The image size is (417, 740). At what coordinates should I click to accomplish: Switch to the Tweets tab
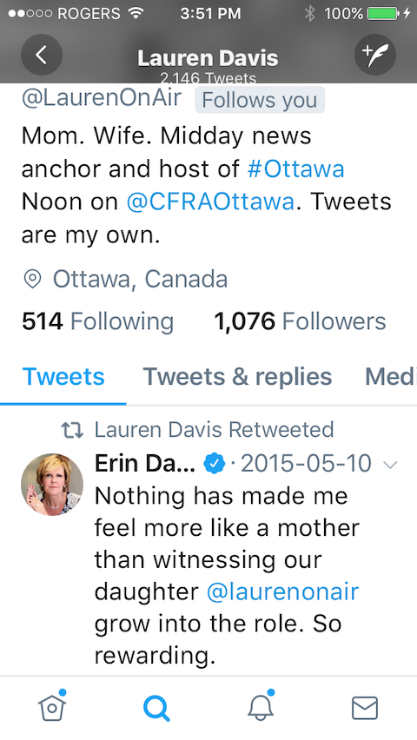pyautogui.click(x=63, y=377)
